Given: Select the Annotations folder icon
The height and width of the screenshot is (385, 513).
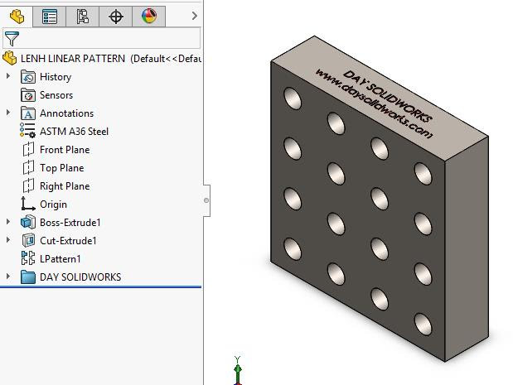Looking at the screenshot, I should coord(28,113).
